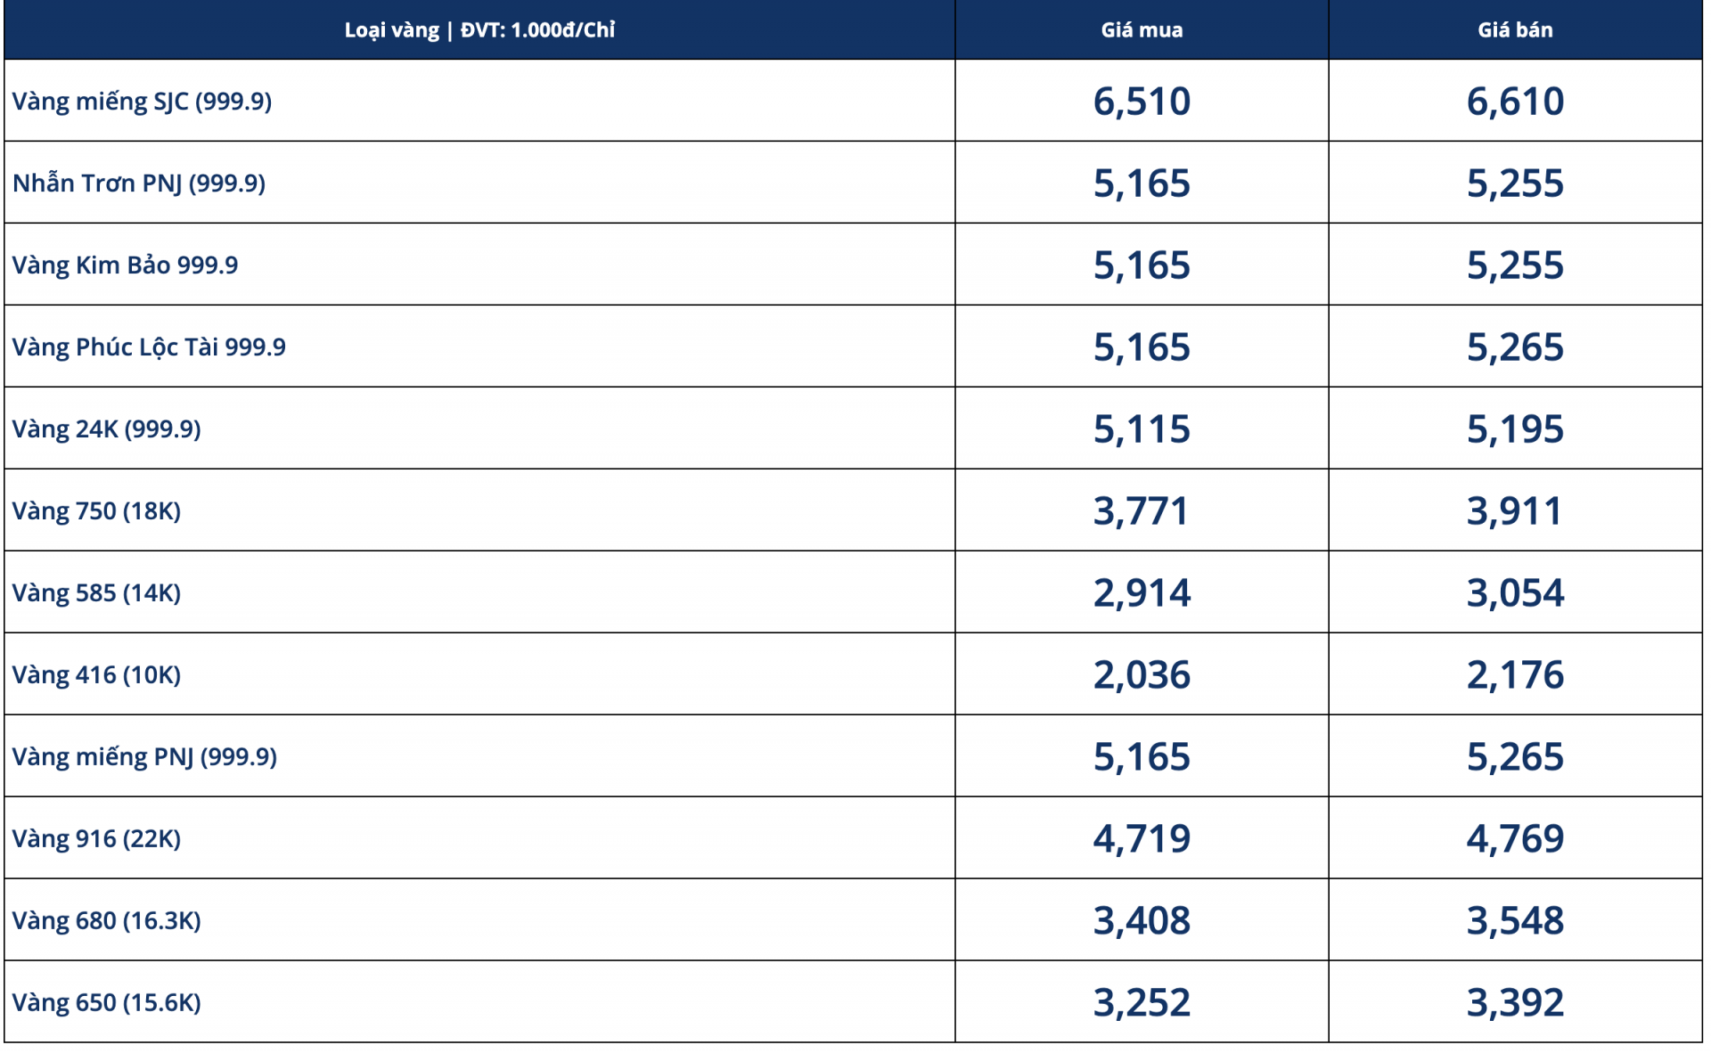Click the 'Vàng 916 (22K)' label
1711x1053 pixels.
pos(96,839)
